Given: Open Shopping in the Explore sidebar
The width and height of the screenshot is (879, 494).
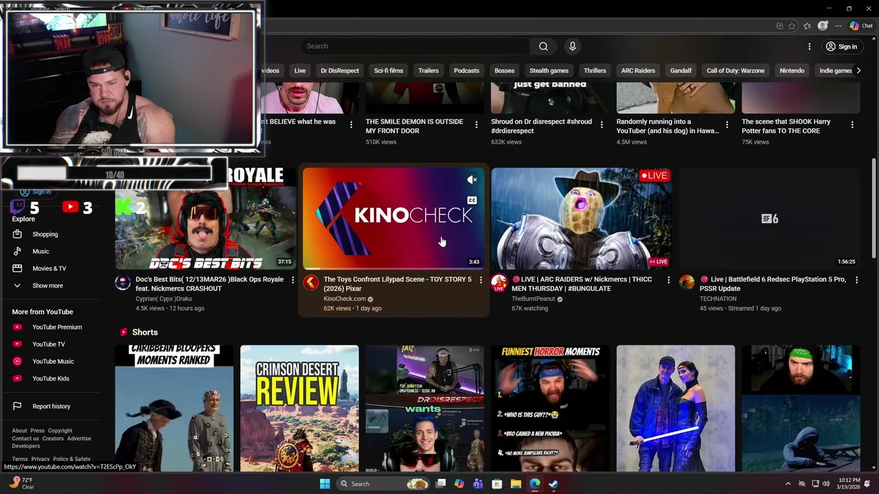Looking at the screenshot, I should click(x=45, y=234).
